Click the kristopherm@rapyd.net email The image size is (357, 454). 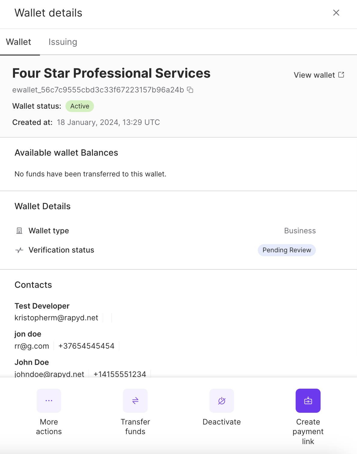pos(56,318)
